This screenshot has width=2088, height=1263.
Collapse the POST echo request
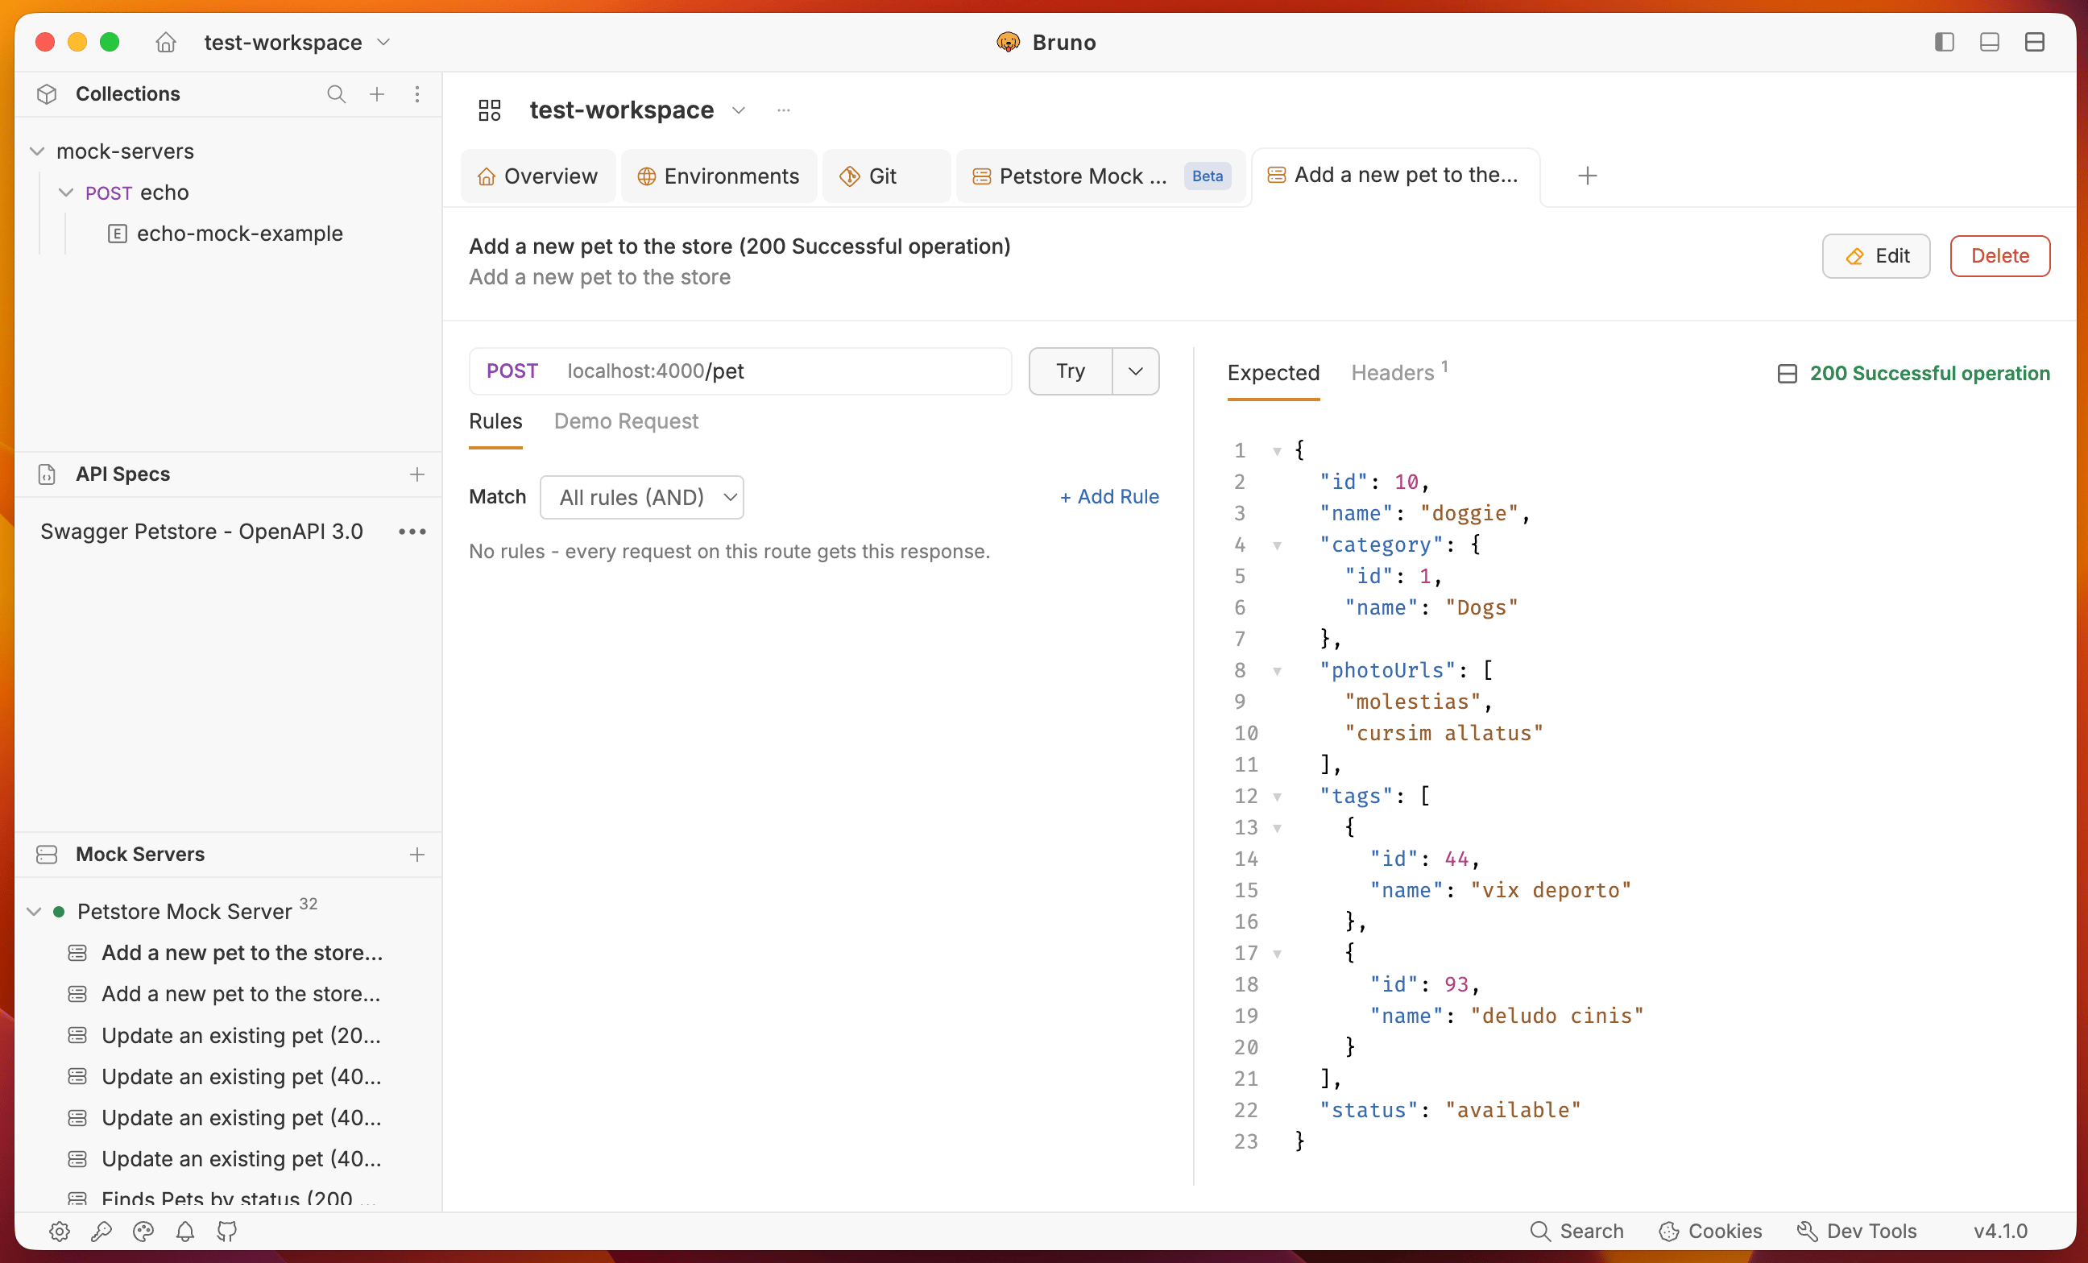65,193
